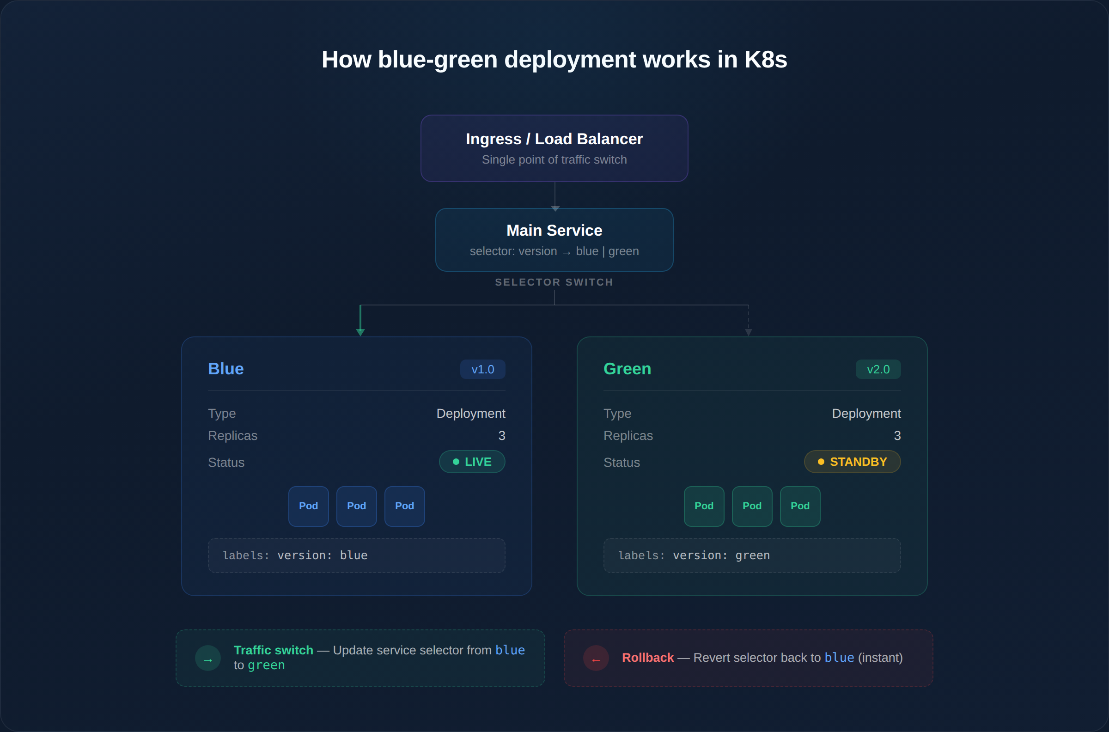The width and height of the screenshot is (1109, 732).
Task: Expand the SELECTOR SWITCH section
Action: (x=554, y=282)
